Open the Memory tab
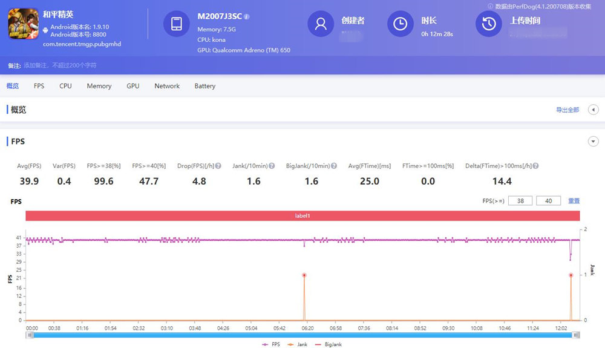Viewport: 605px width, 348px height. pos(99,86)
